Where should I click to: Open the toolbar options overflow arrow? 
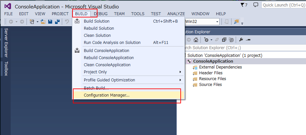pos(242,23)
